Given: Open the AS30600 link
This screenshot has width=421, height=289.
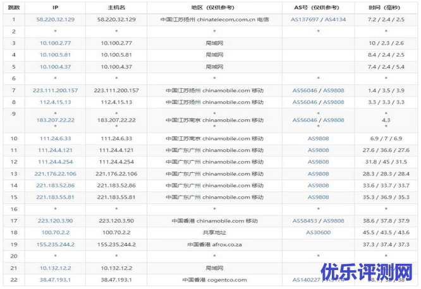Looking at the screenshot, I should 319,233.
